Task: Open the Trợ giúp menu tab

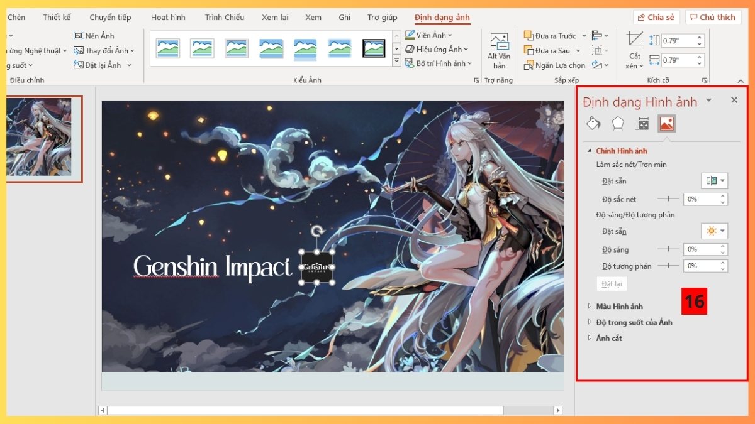Action: click(x=381, y=17)
